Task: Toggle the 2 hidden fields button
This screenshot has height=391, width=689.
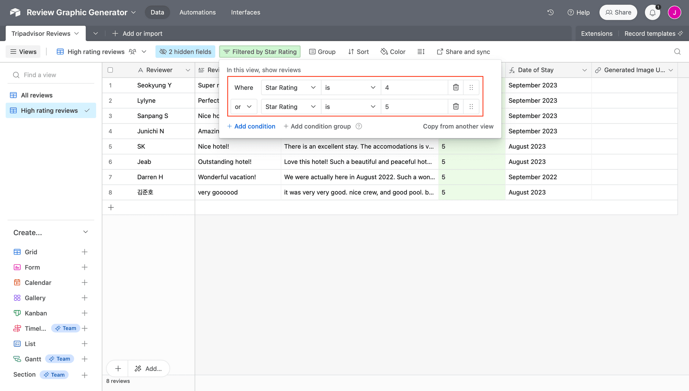Action: click(x=185, y=51)
